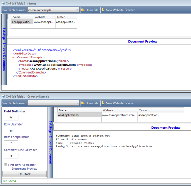Click Tester column header in CommentExample window table
Viewport: 191px width, 186px height.
(x=161, y=110)
